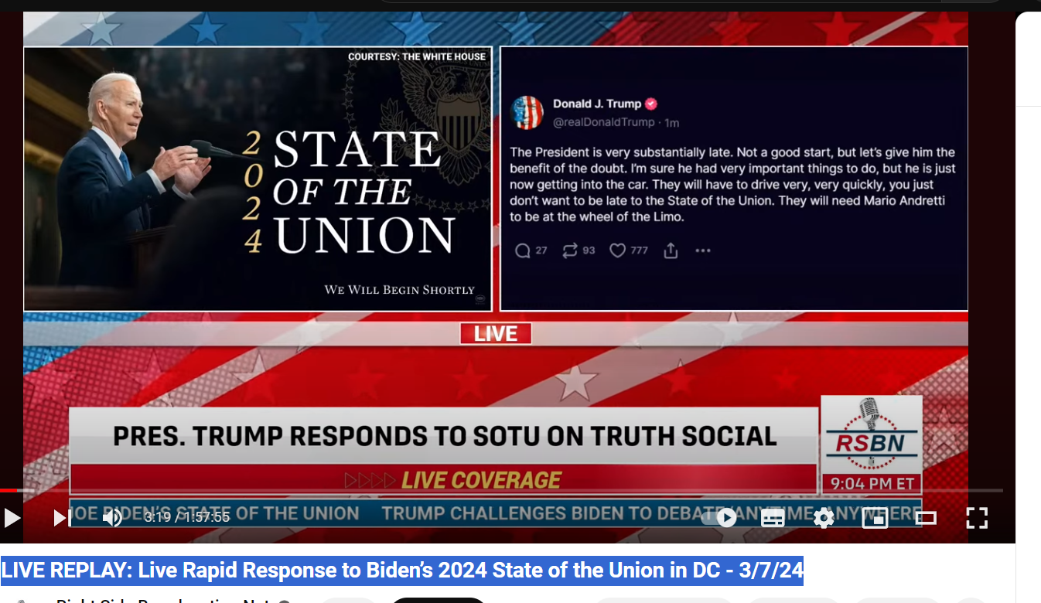The image size is (1041, 603).
Task: Click the highlighted LIVE REPLAY video title
Action: point(402,571)
